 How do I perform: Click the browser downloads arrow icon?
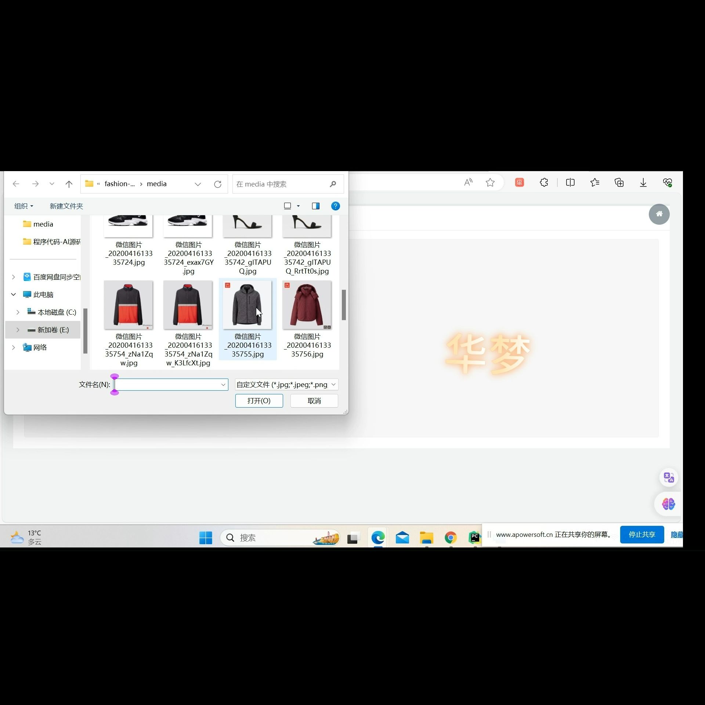click(643, 182)
